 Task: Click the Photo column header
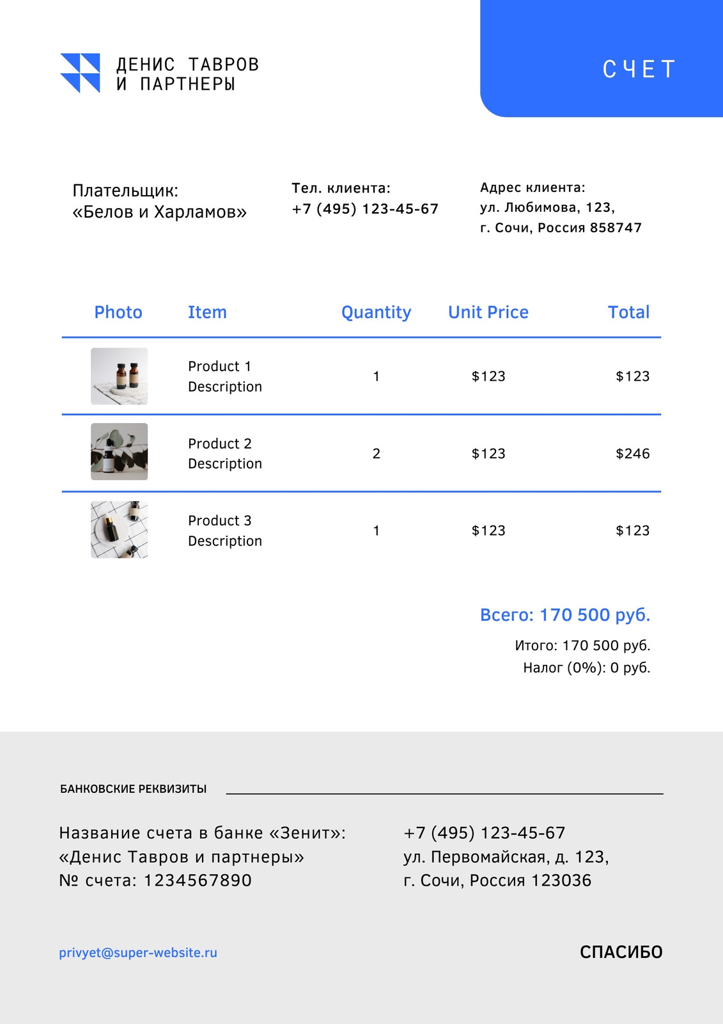point(118,312)
